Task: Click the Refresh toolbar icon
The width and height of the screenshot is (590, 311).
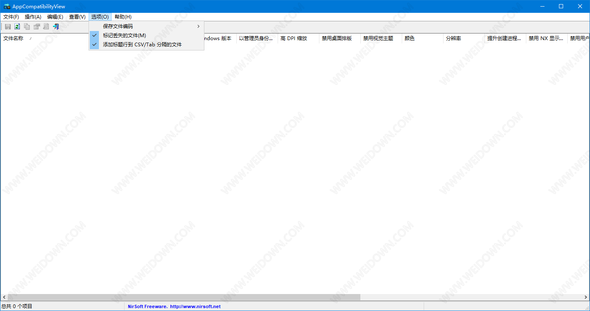Action: 17,26
